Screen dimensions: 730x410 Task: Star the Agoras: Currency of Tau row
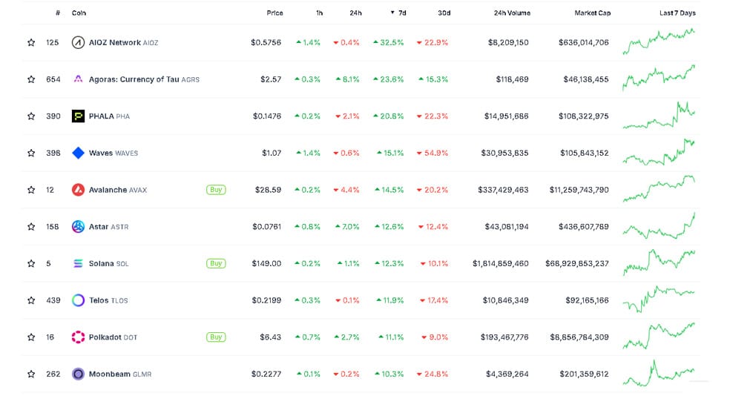(31, 79)
